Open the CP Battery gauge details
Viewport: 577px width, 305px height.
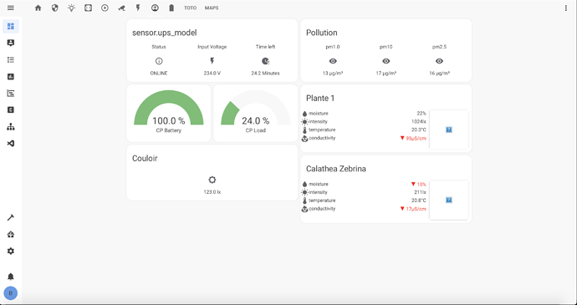click(169, 113)
